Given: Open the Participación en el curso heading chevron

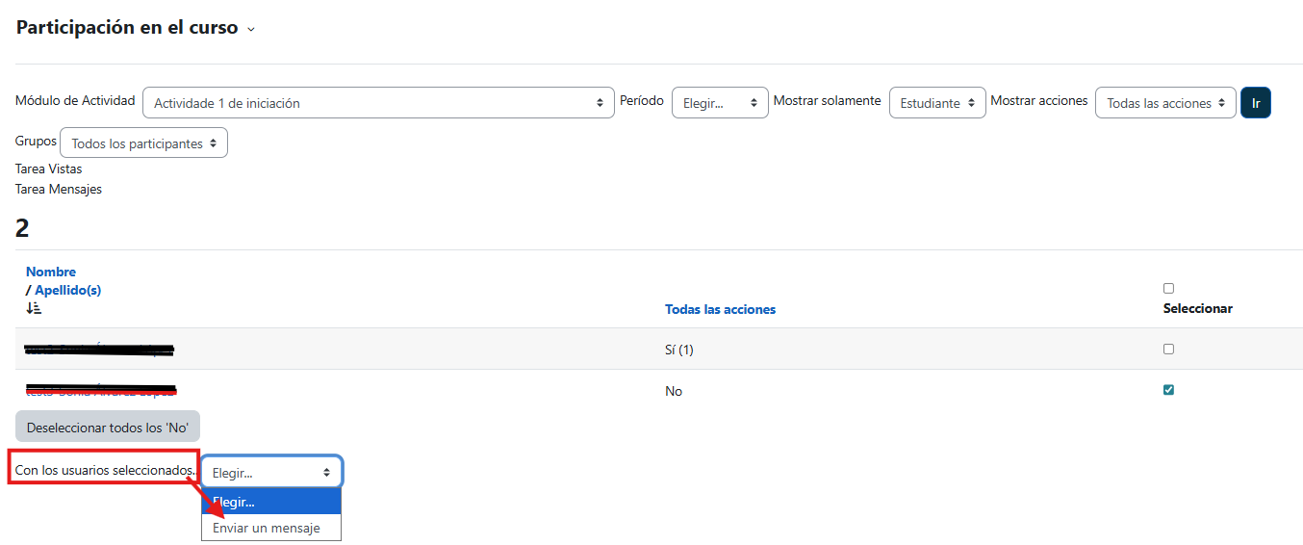Looking at the screenshot, I should click(251, 29).
